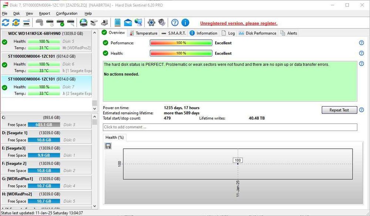Open the View menu
This screenshot has height=216, width=370.
pos(29,13)
